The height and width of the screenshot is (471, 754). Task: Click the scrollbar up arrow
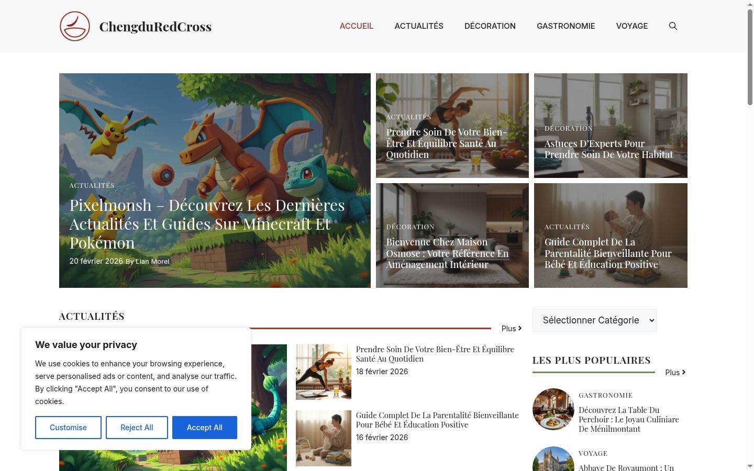750,4
